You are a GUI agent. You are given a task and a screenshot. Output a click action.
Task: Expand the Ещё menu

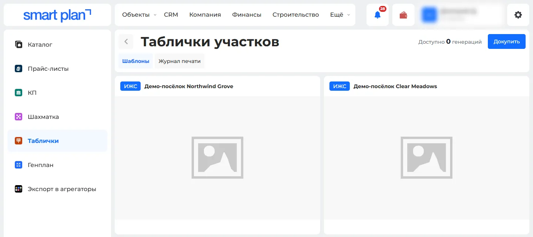340,15
